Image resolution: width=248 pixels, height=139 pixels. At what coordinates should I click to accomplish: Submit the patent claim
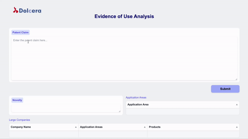tap(225, 89)
